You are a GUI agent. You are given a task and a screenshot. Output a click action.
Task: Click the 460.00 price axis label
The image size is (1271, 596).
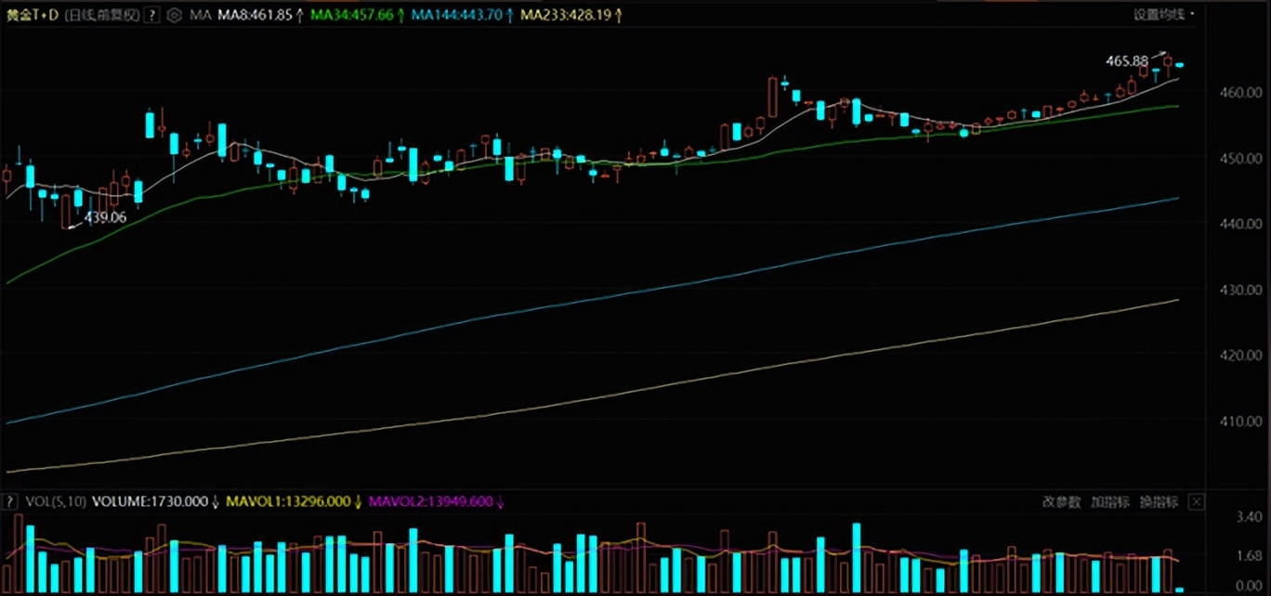[x=1243, y=93]
